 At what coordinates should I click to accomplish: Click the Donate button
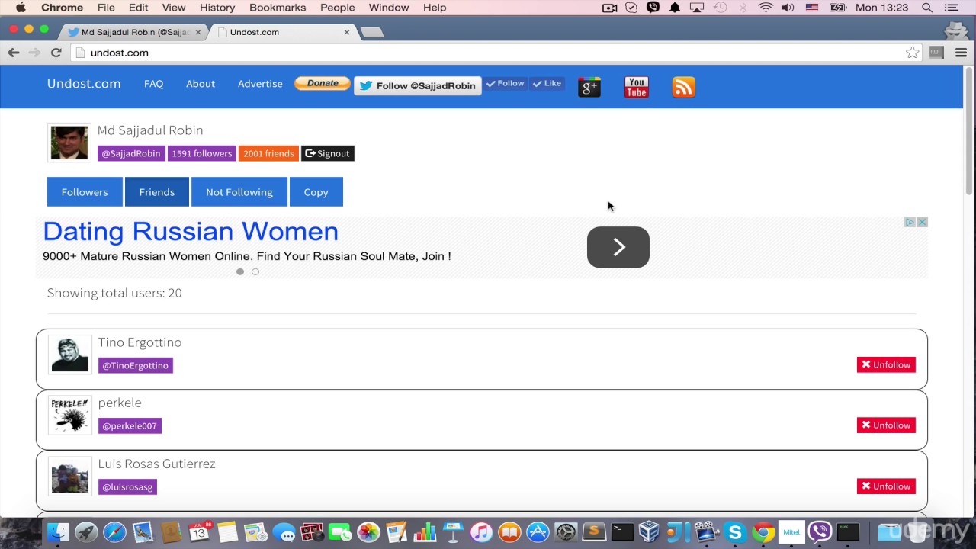(x=323, y=84)
